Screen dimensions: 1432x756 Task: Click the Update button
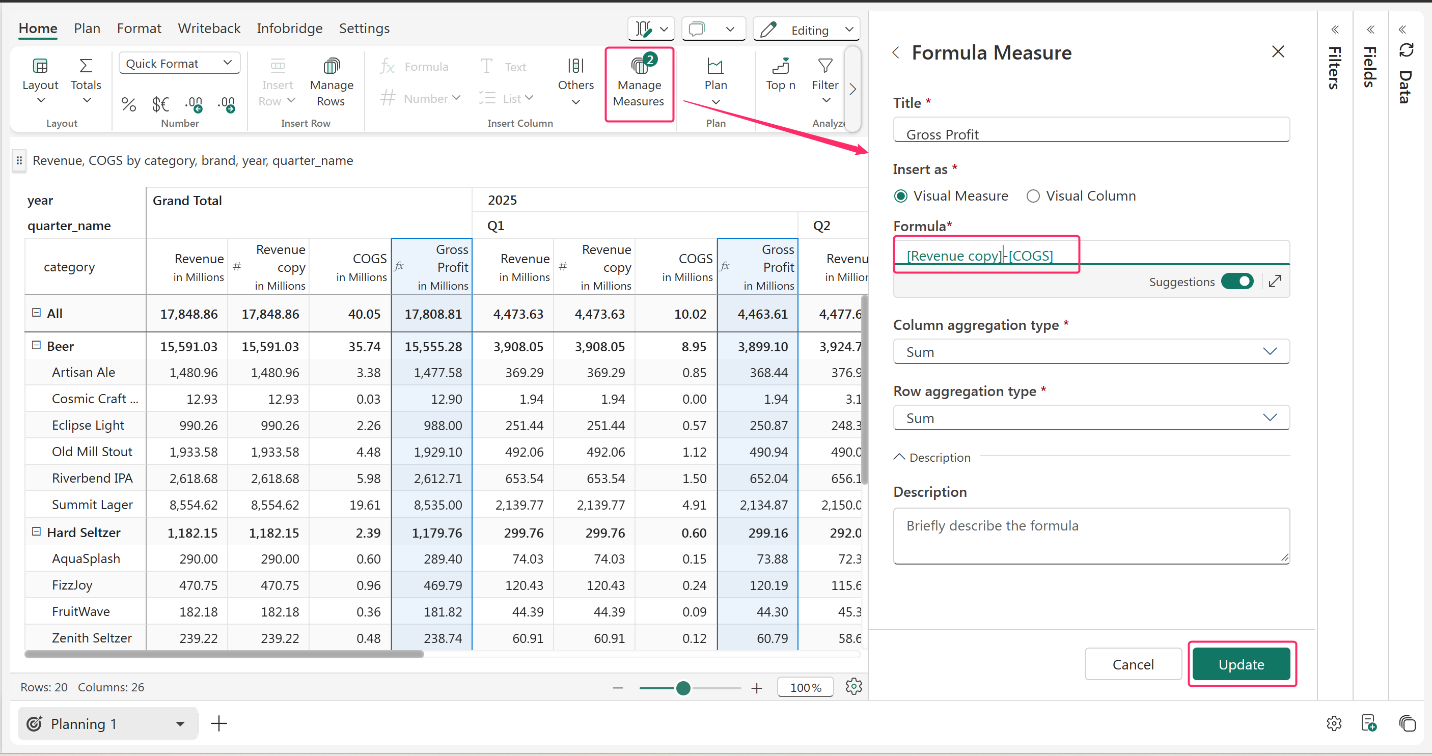[x=1241, y=664]
